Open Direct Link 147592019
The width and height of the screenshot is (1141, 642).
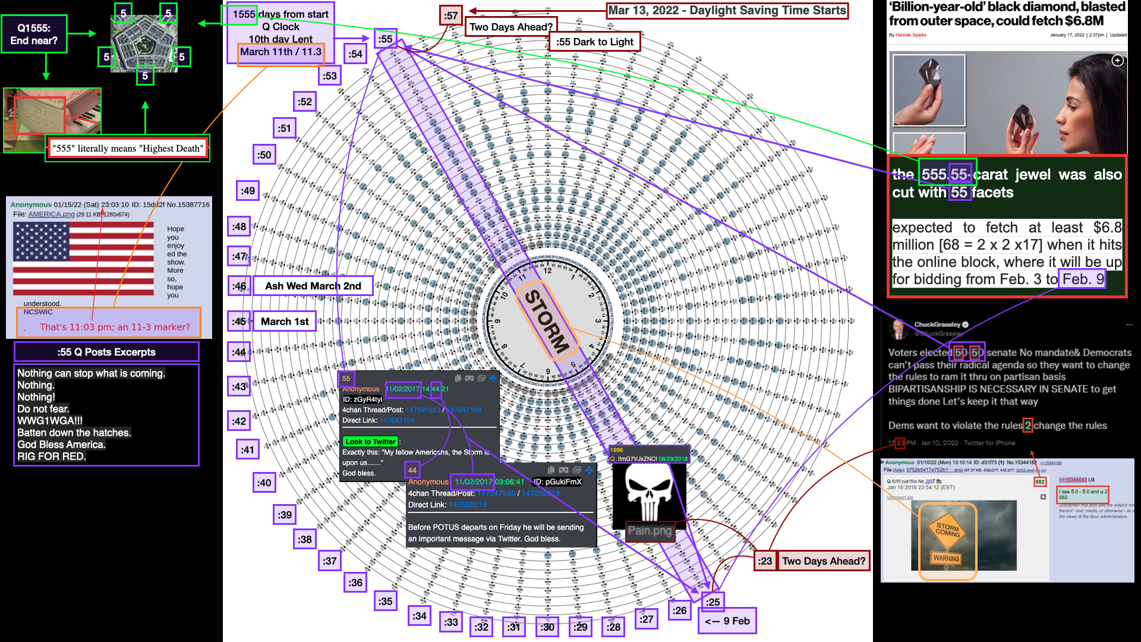click(x=468, y=505)
